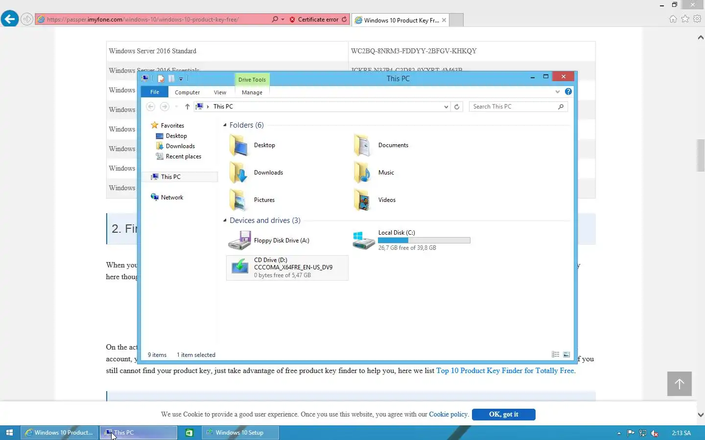This screenshot has height=440, width=705.
Task: Open a new browser tab
Action: pos(456,20)
